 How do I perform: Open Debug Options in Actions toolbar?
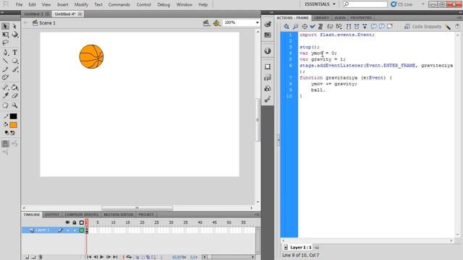coord(339,27)
